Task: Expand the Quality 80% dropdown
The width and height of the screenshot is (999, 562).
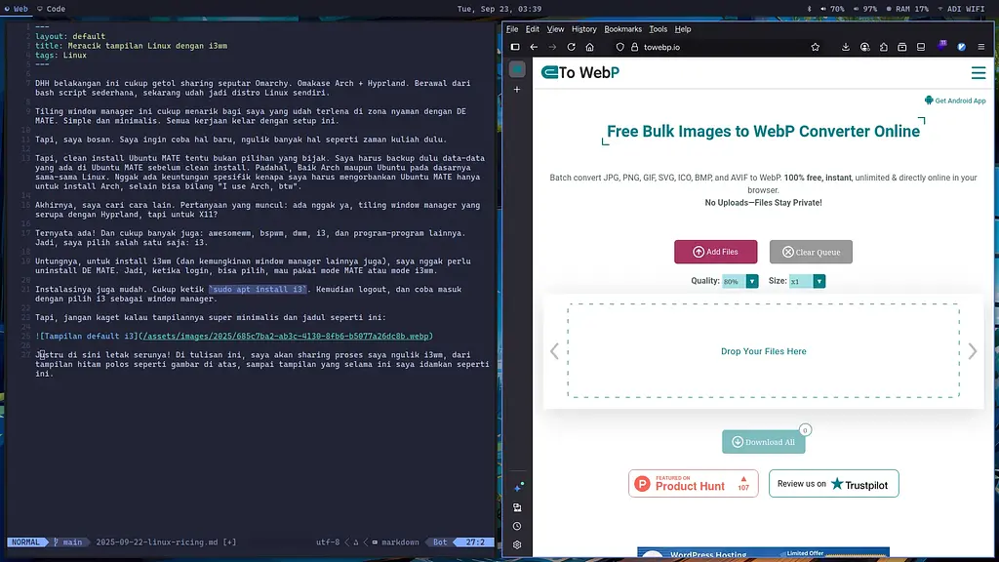Action: (751, 281)
